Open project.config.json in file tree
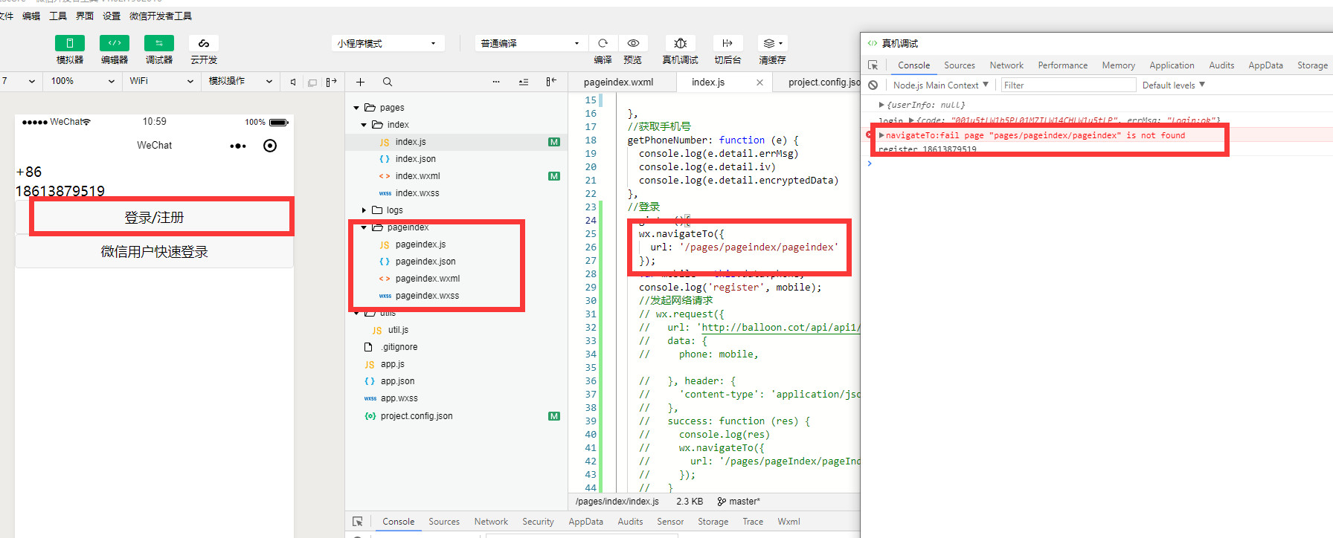Screen dimensions: 1333x538 (x=416, y=416)
